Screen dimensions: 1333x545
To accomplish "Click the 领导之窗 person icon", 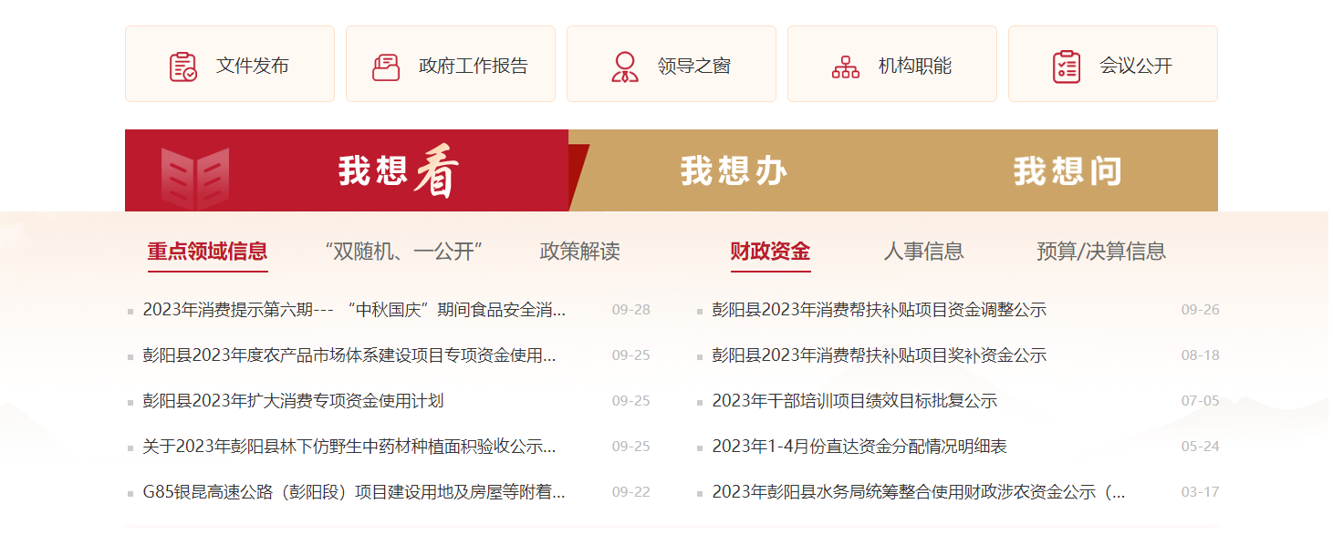I will coord(624,63).
